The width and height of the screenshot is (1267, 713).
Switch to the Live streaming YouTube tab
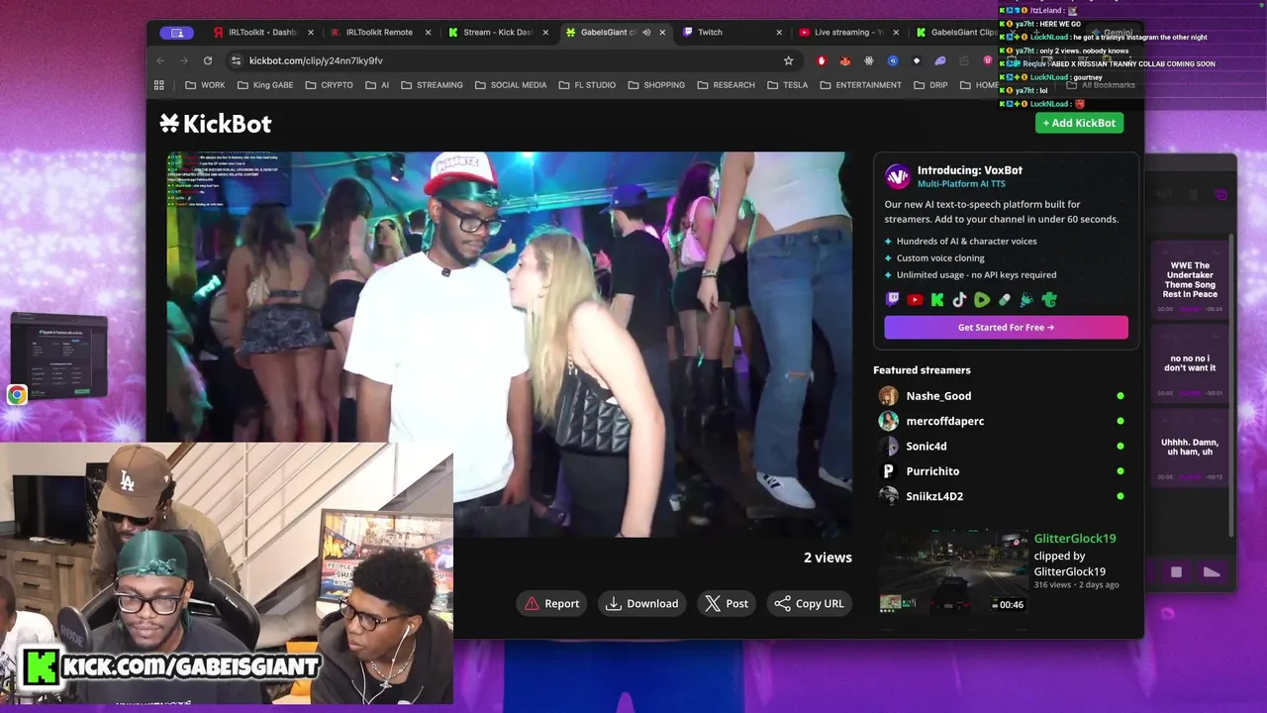[x=847, y=32]
